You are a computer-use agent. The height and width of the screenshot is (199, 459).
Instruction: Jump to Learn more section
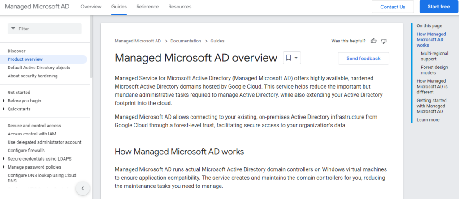click(428, 120)
